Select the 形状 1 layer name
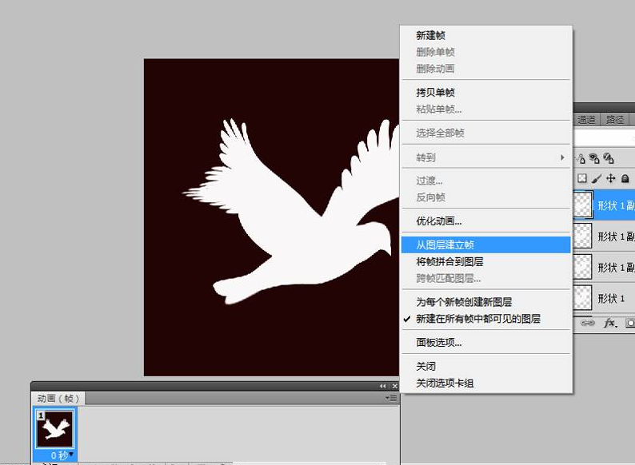Image resolution: width=635 pixels, height=465 pixels. 611,298
